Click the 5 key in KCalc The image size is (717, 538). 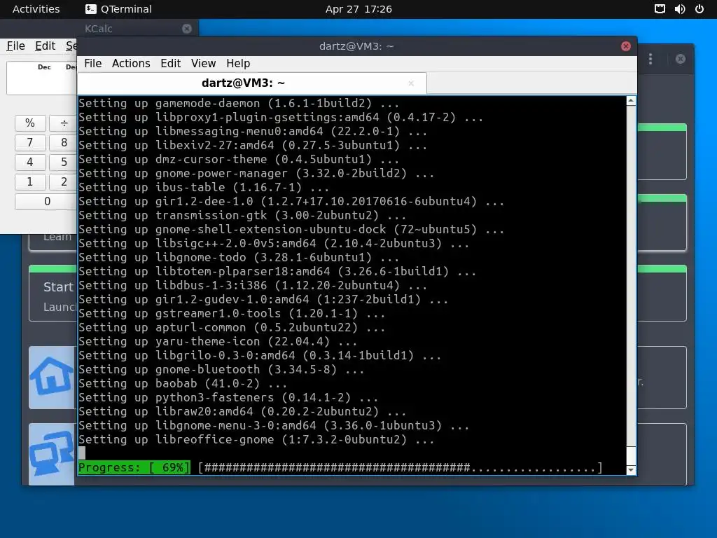click(x=63, y=162)
